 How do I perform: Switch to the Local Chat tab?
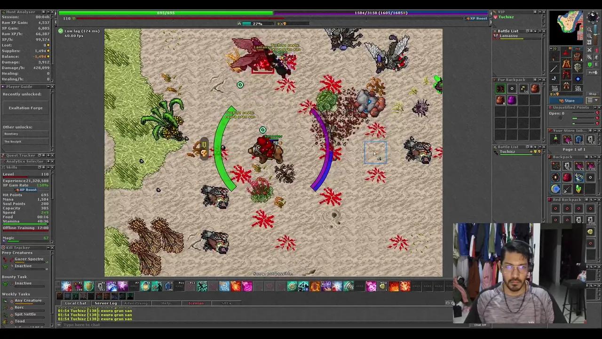point(75,303)
